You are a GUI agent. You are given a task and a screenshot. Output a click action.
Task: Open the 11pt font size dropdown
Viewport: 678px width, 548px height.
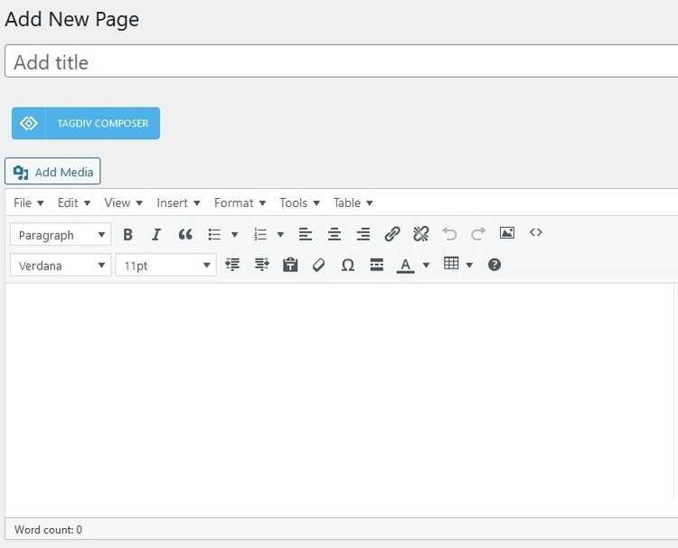166,265
